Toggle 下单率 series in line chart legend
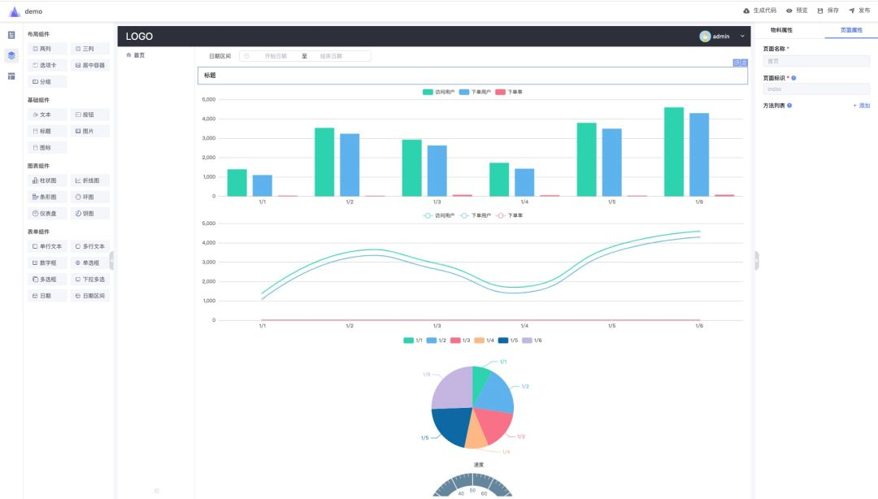This screenshot has width=878, height=499. 509,215
